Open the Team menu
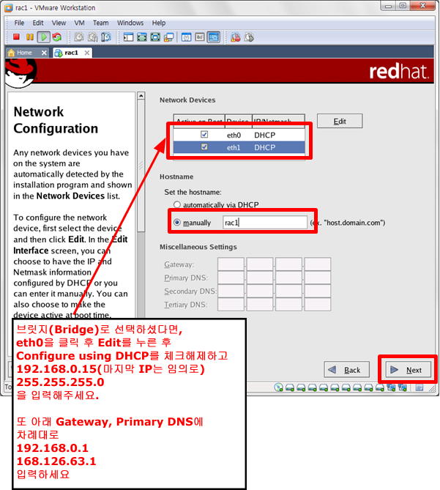The width and height of the screenshot is (440, 490). coord(100,23)
